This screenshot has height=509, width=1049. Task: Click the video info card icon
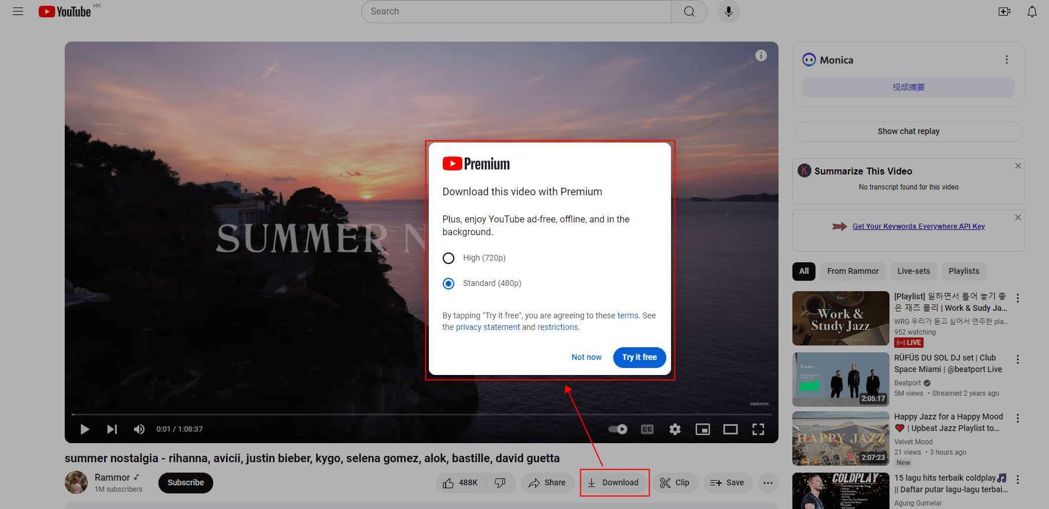[761, 55]
